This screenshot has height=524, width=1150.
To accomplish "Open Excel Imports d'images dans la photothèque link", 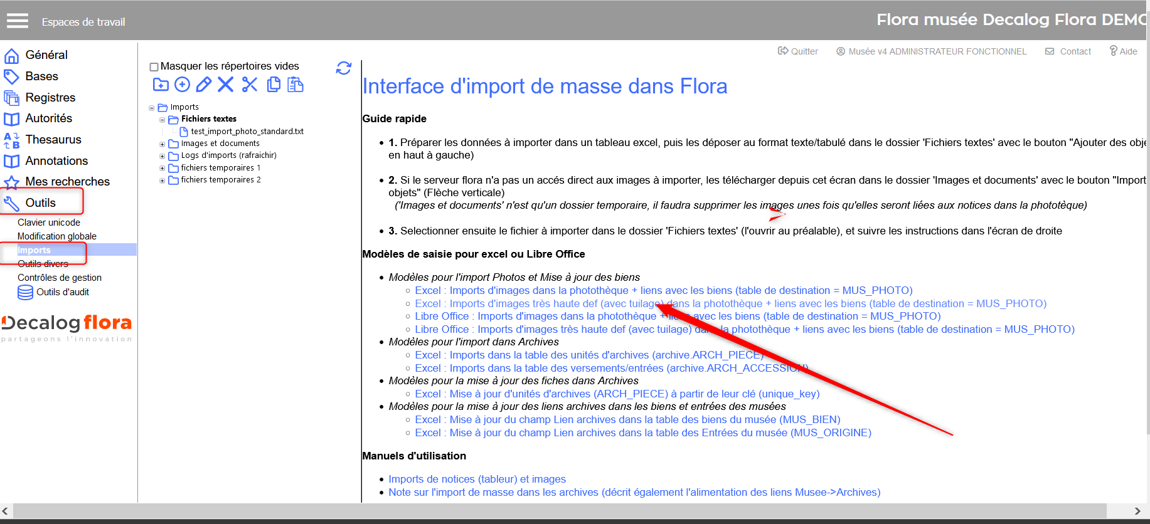I will coord(664,291).
